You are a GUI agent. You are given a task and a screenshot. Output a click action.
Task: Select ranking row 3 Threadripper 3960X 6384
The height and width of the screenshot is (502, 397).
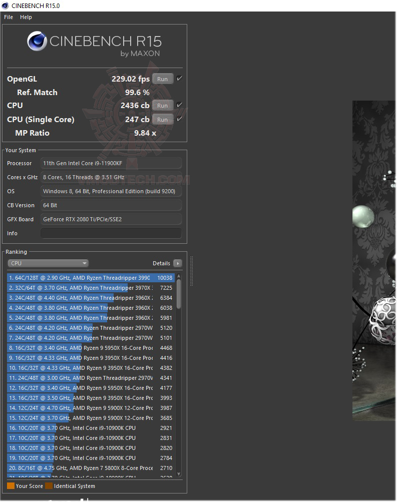[x=91, y=298]
